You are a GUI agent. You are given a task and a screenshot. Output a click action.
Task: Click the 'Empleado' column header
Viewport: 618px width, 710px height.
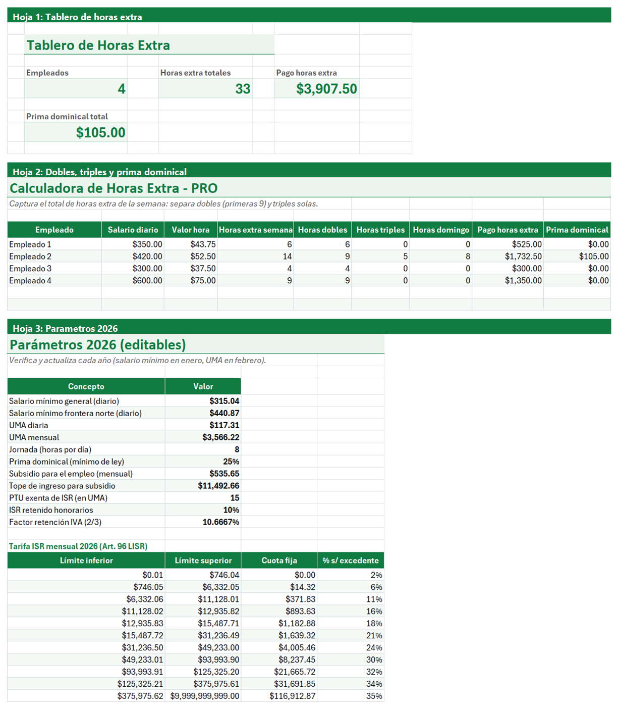coord(54,230)
